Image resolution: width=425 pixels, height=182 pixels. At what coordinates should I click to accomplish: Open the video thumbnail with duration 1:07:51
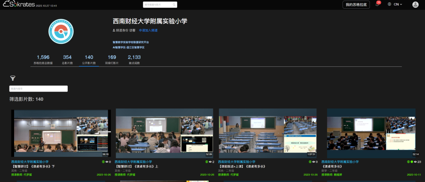click(x=268, y=133)
